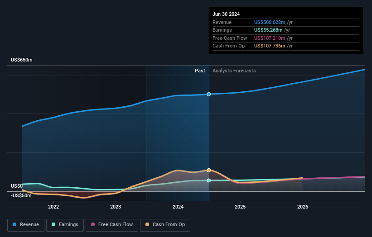The image size is (372, 237).
Task: Click the Cash From Op label in tooltip
Action: pos(228,46)
